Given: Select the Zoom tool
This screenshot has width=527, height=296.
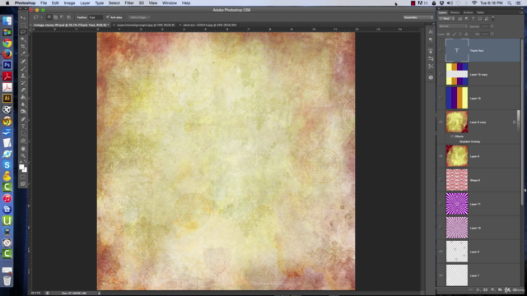Looking at the screenshot, I should click(23, 155).
